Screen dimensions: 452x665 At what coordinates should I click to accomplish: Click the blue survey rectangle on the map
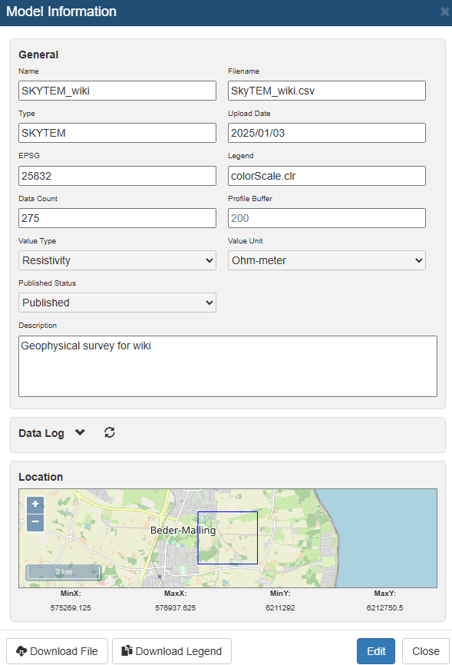(x=228, y=538)
